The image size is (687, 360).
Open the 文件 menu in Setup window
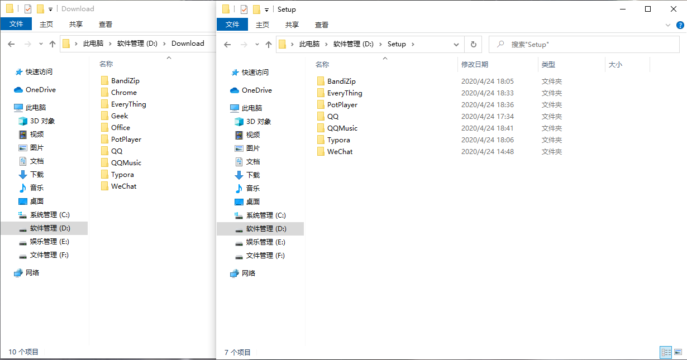[x=232, y=25]
